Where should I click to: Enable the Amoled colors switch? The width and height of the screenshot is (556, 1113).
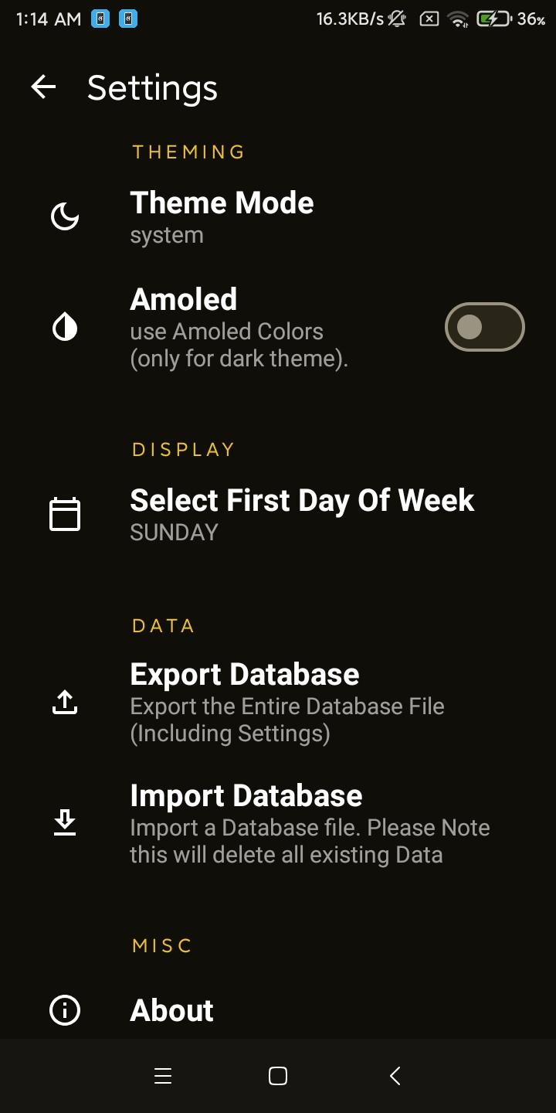click(484, 328)
